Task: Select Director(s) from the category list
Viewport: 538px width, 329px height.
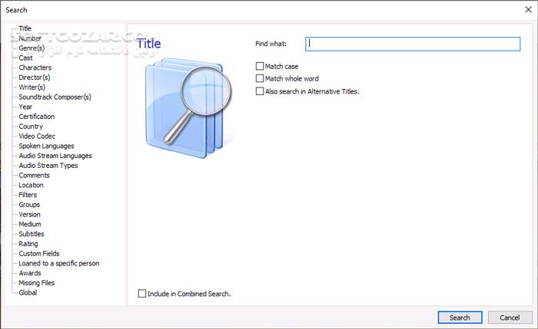Action: pyautogui.click(x=35, y=77)
